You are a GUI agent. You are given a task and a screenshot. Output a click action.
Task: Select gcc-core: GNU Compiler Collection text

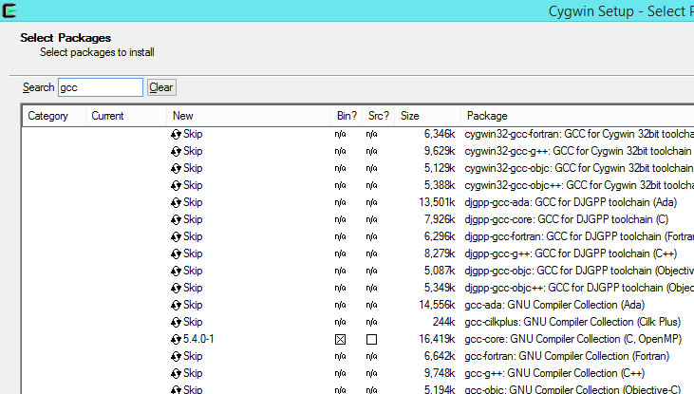point(573,339)
